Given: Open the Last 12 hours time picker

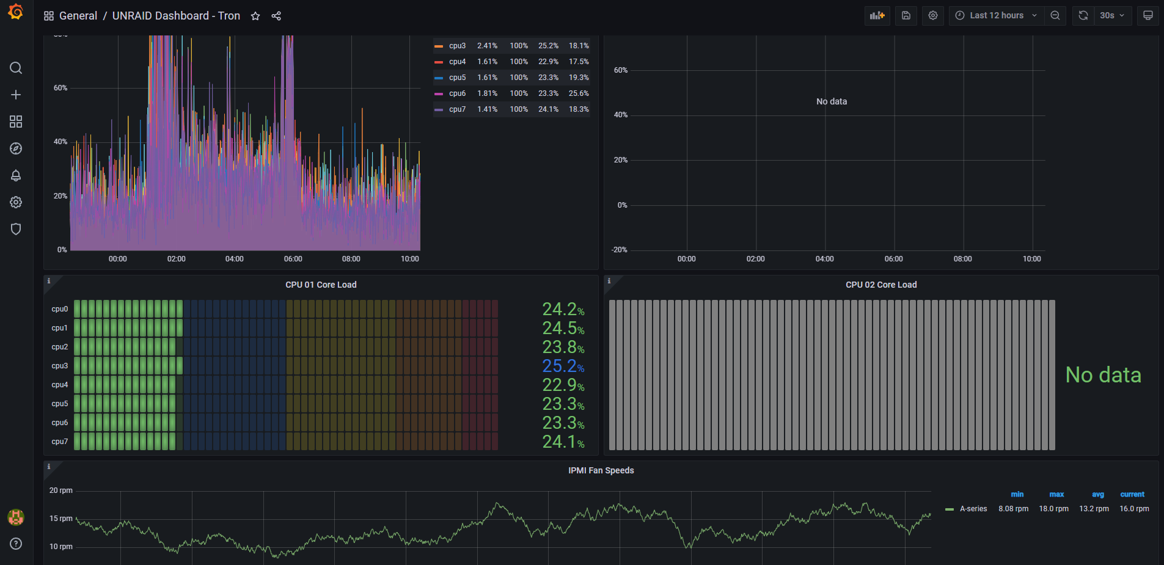Looking at the screenshot, I should coord(996,16).
